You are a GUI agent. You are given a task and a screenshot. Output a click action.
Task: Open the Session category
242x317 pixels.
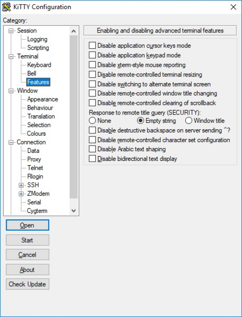coord(27,30)
